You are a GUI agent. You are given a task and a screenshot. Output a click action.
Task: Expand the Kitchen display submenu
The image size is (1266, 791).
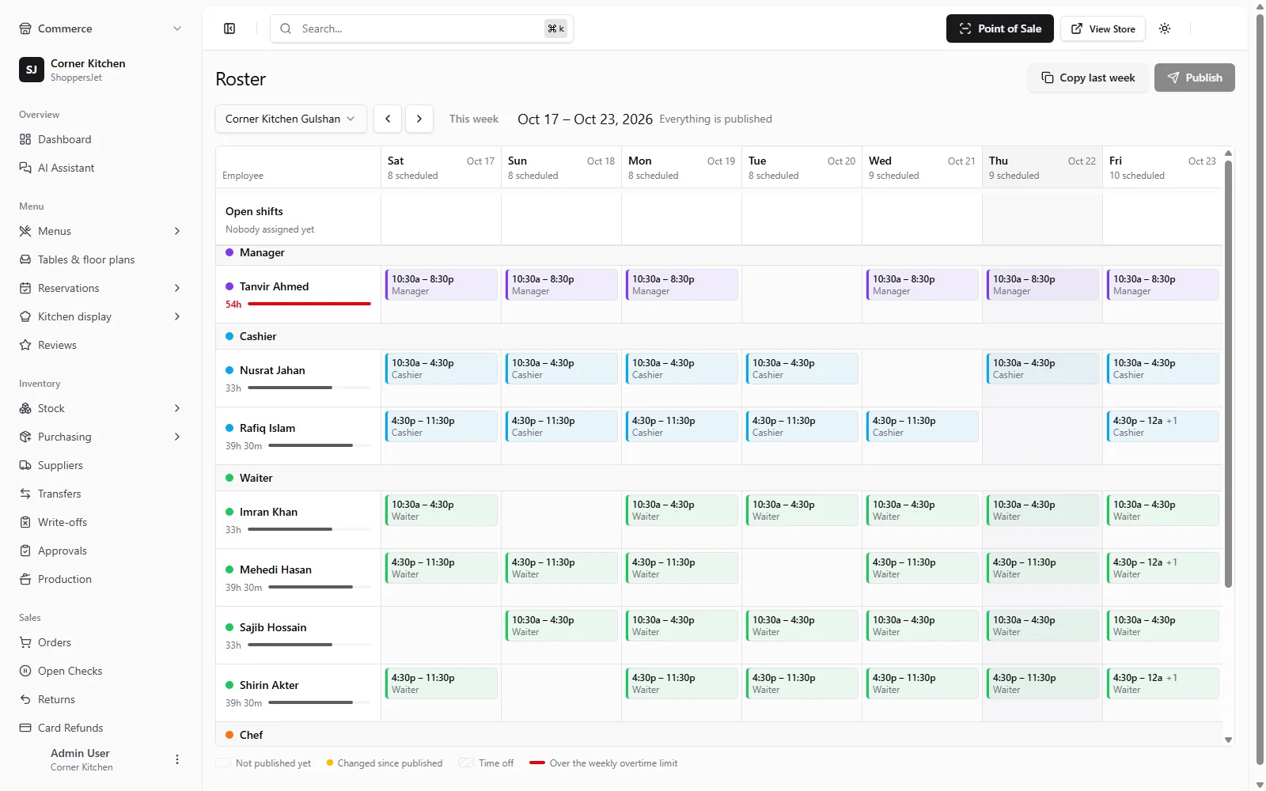tap(177, 316)
